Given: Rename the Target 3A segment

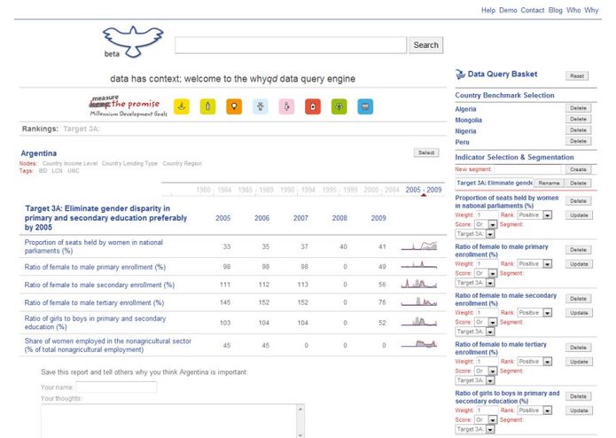Looking at the screenshot, I should pos(549,183).
